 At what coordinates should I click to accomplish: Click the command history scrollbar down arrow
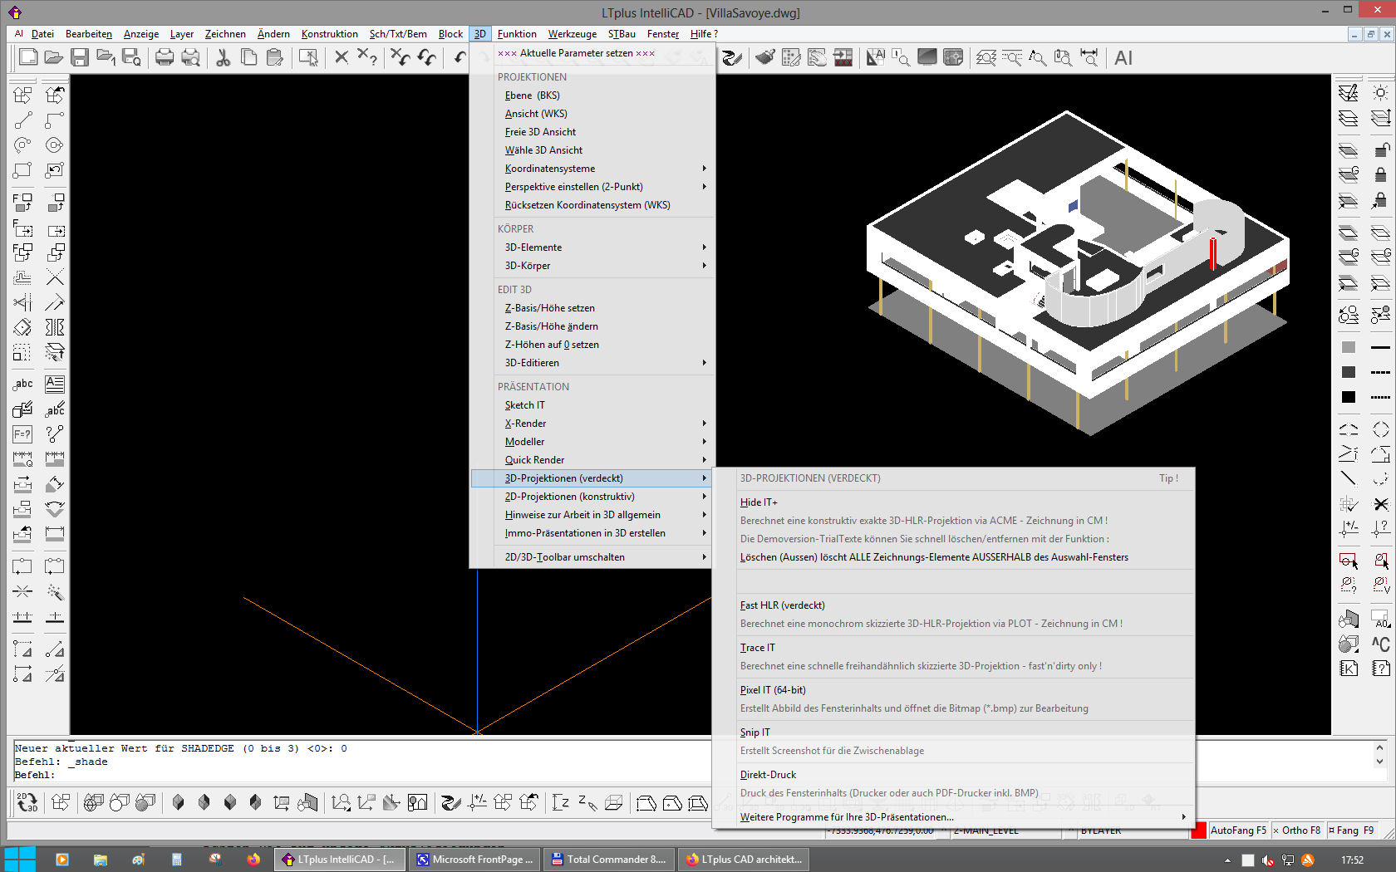(1379, 762)
